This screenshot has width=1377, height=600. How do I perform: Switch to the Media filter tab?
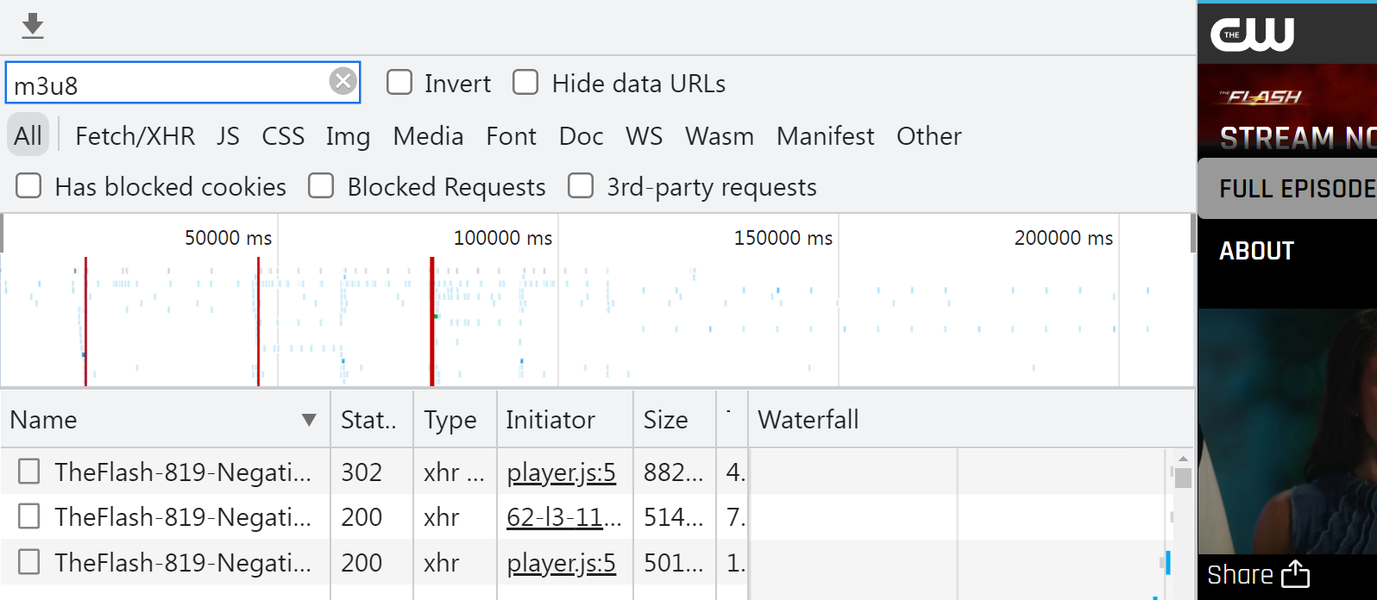click(x=428, y=136)
